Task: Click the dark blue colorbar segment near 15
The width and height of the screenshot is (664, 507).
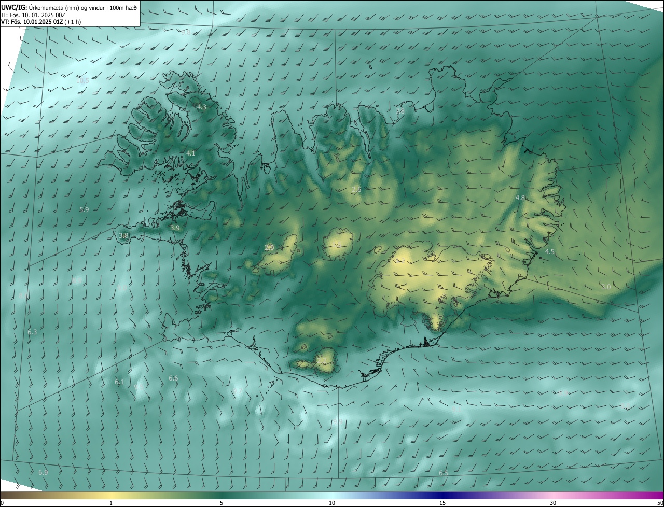Action: pos(442,495)
